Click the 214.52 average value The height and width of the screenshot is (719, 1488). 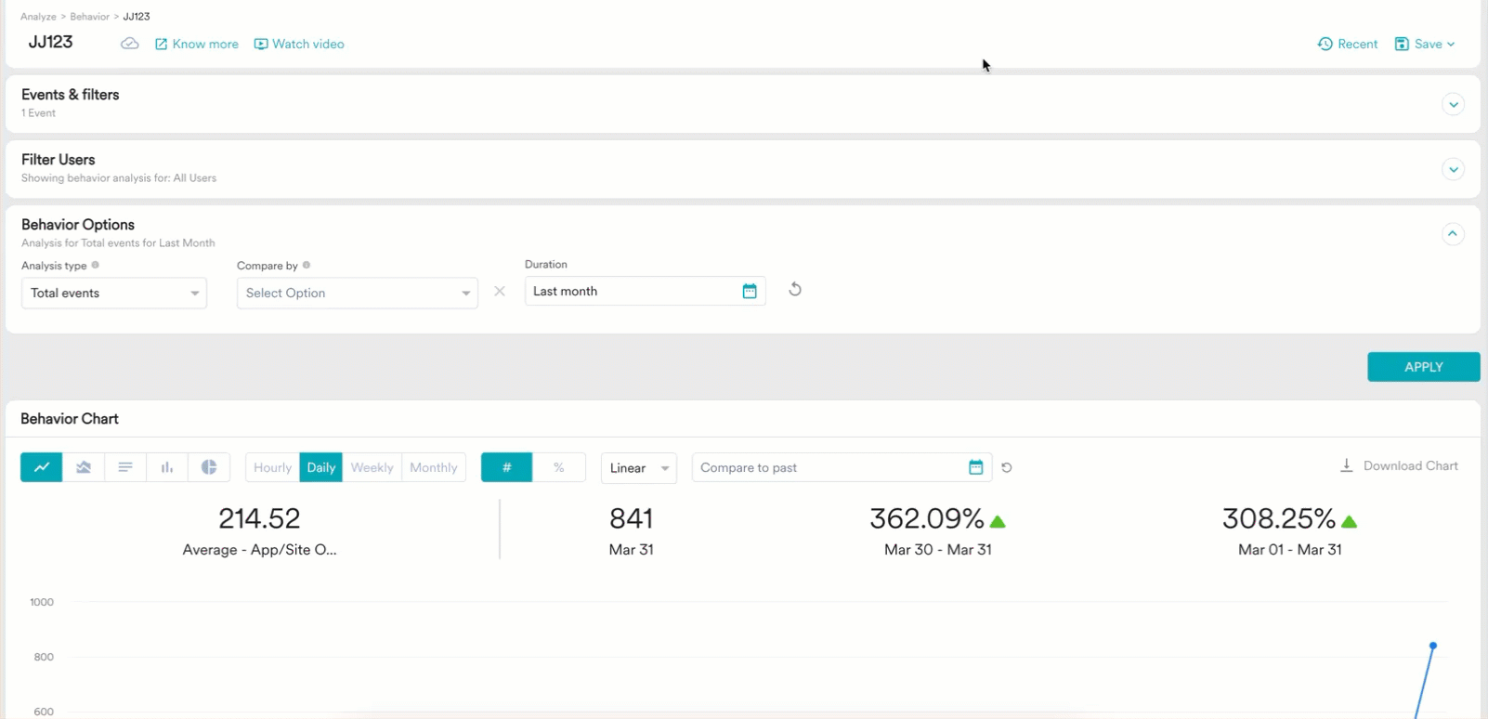pyautogui.click(x=259, y=518)
